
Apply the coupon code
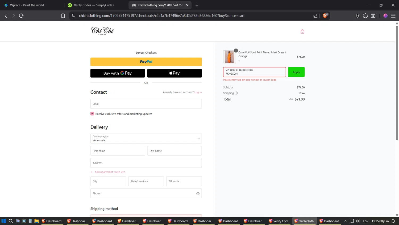pyautogui.click(x=296, y=72)
